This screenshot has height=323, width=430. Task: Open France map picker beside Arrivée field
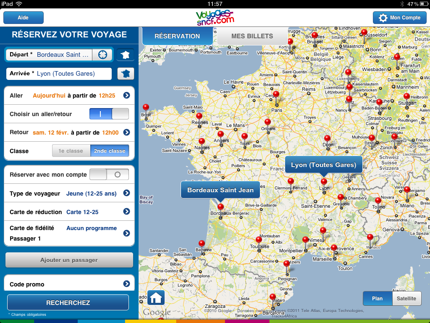[x=126, y=74]
